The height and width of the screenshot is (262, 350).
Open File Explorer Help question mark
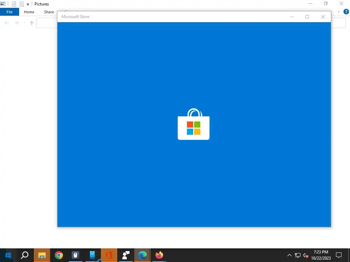click(x=346, y=12)
